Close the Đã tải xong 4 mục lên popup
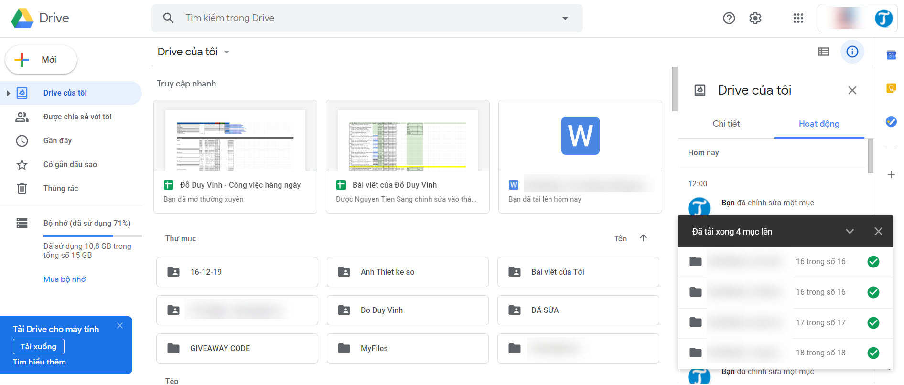904x385 pixels. 878,232
